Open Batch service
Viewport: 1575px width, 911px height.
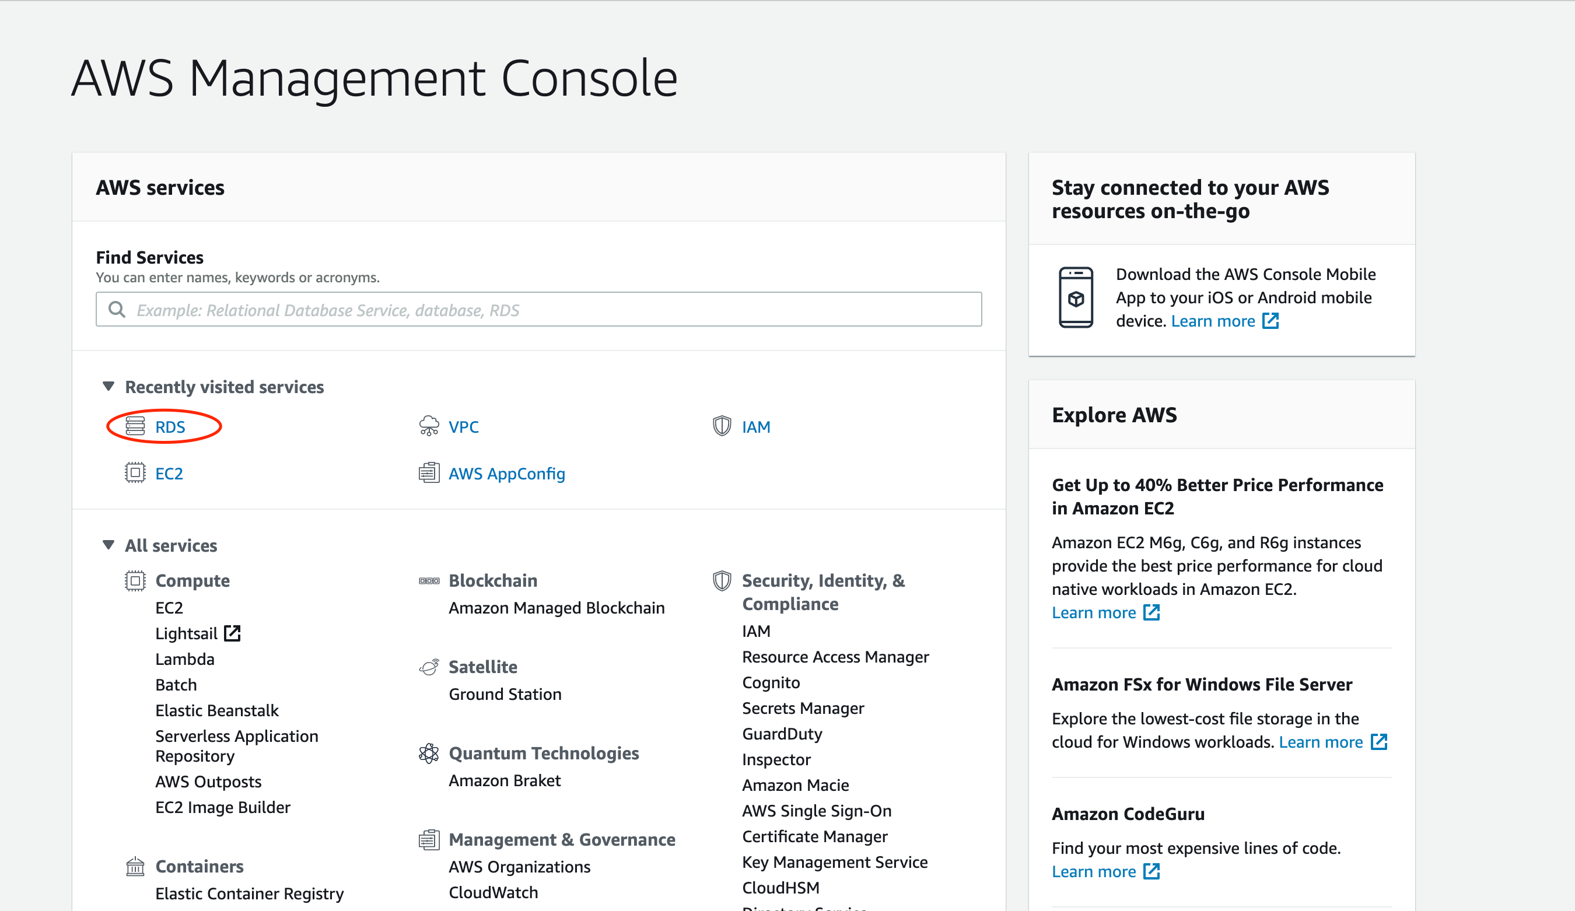(176, 685)
